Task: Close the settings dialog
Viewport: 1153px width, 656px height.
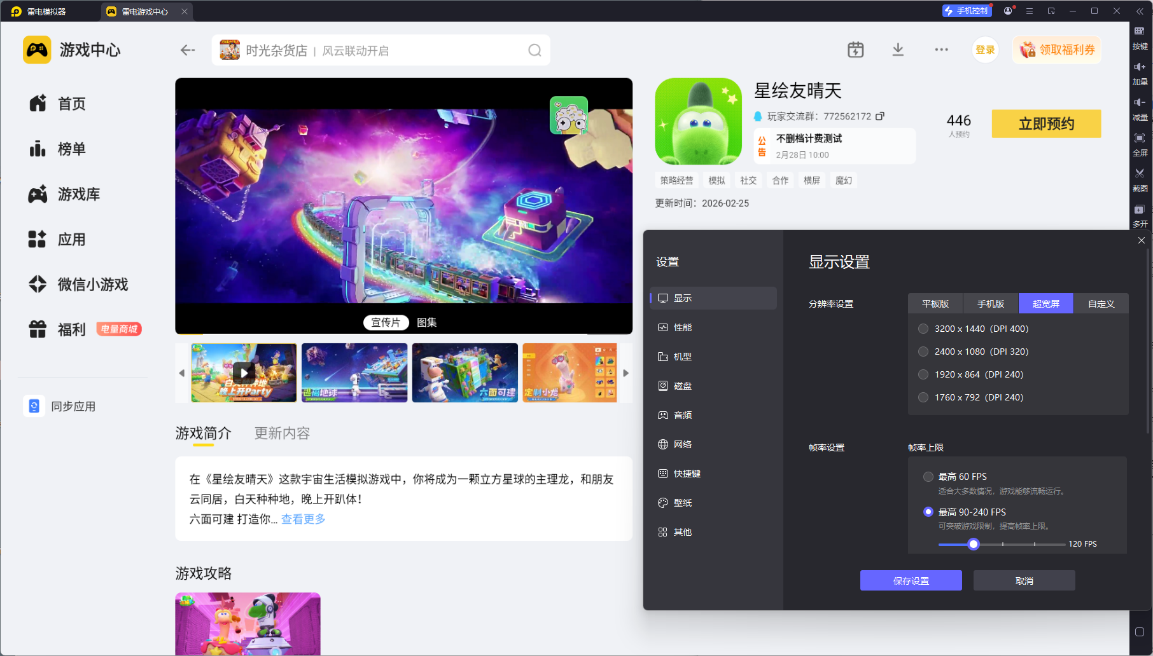Action: tap(1142, 240)
